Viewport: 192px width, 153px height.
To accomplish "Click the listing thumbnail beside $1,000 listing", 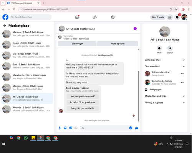I will point(60,37).
